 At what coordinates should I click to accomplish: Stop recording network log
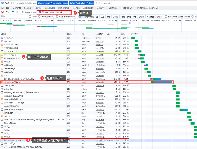(2, 12)
